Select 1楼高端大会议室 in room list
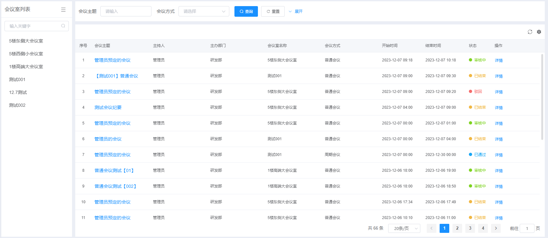Screen dimensions: 548x238 (26, 67)
